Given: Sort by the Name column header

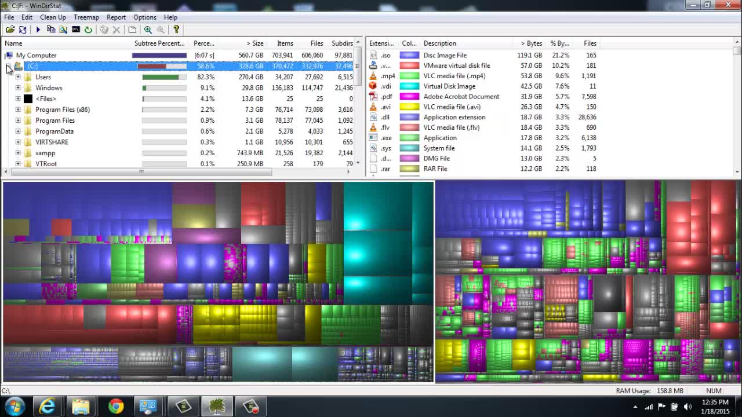Looking at the screenshot, I should pos(67,43).
